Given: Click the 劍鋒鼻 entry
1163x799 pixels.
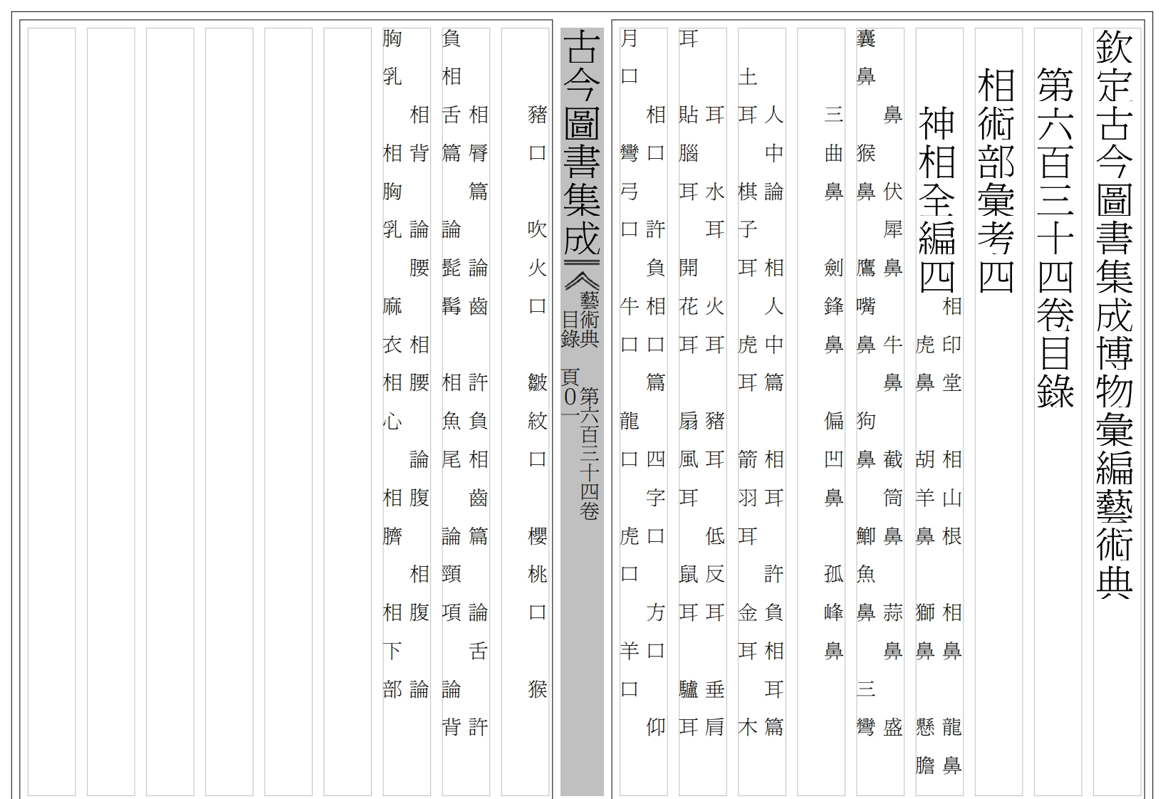Looking at the screenshot, I should [833, 306].
